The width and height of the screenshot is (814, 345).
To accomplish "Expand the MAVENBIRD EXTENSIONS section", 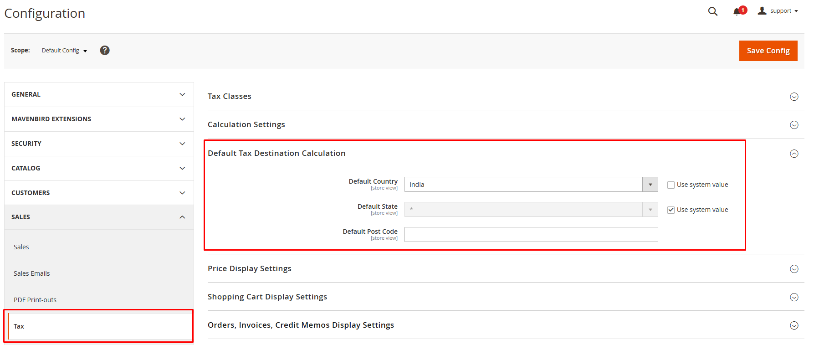I will (x=99, y=119).
